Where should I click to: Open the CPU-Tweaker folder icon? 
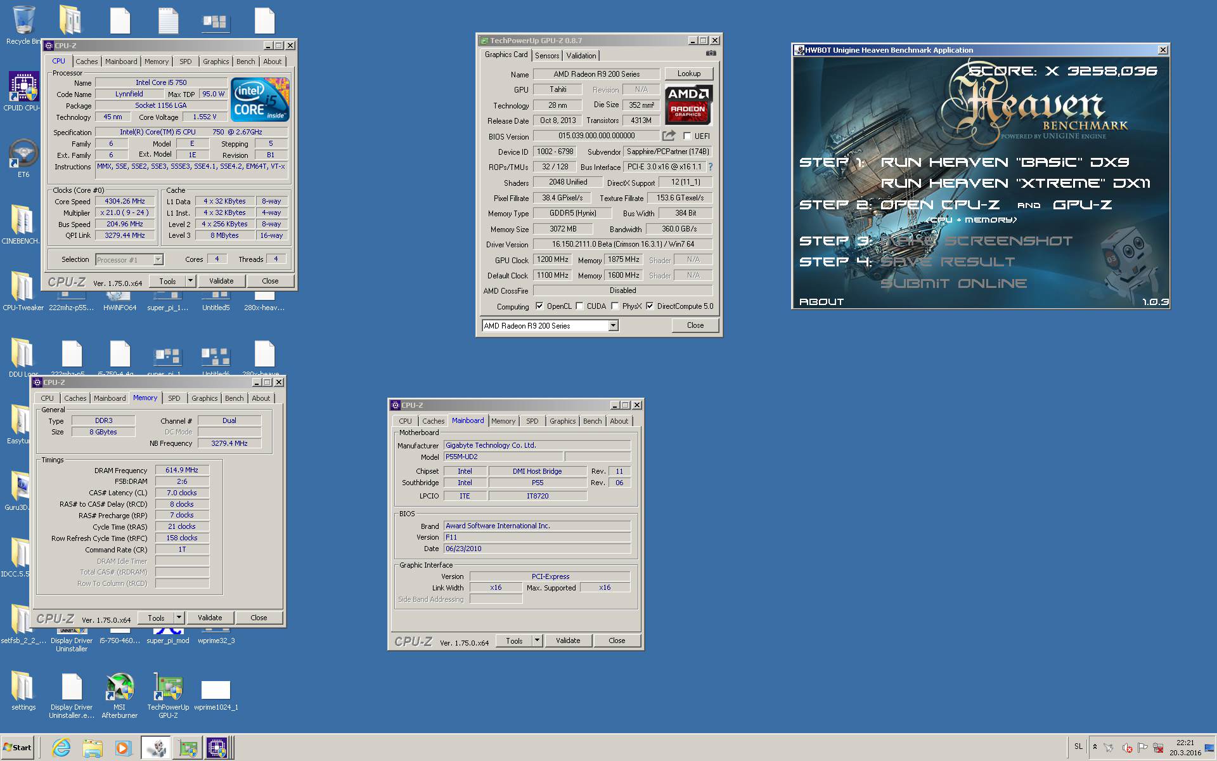tap(23, 292)
